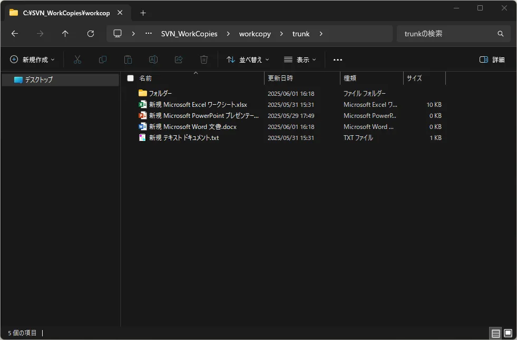Click the Delete trash can icon
The width and height of the screenshot is (517, 340).
[x=204, y=59]
